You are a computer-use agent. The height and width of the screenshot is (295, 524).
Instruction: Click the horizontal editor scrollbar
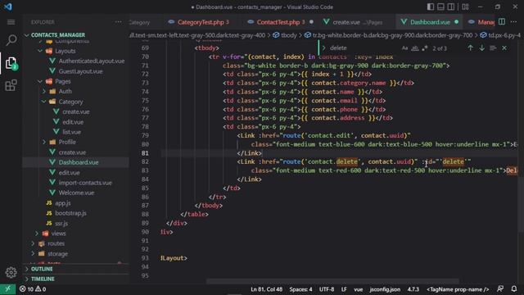332,281
